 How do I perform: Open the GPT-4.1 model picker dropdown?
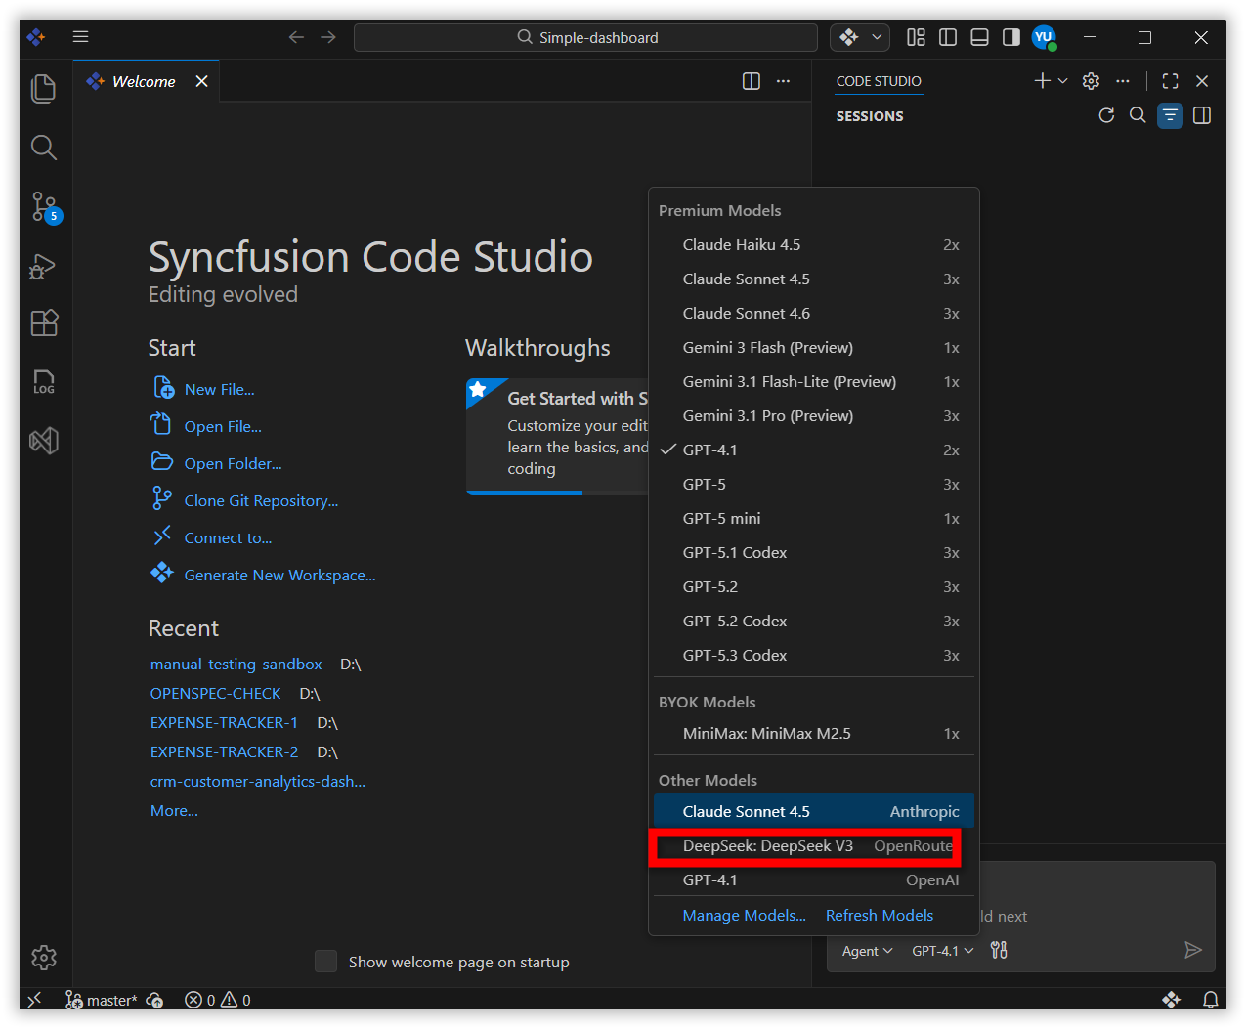pyautogui.click(x=942, y=951)
